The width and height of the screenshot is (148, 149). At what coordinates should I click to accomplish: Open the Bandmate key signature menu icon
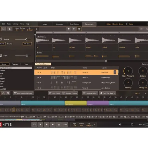37,29
